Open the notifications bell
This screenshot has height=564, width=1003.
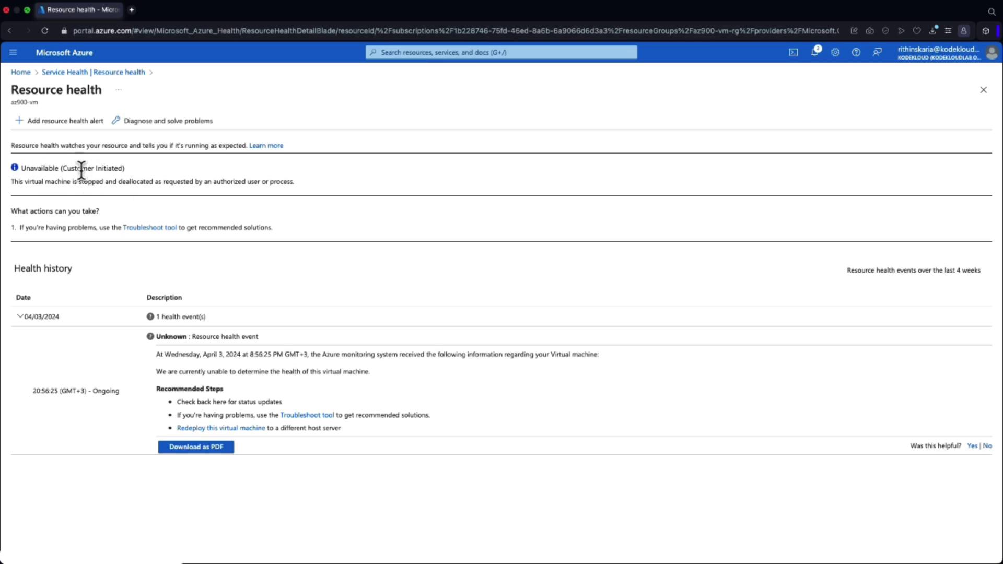pos(814,52)
